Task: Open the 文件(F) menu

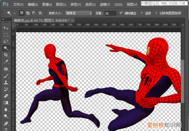Action: click(x=18, y=5)
